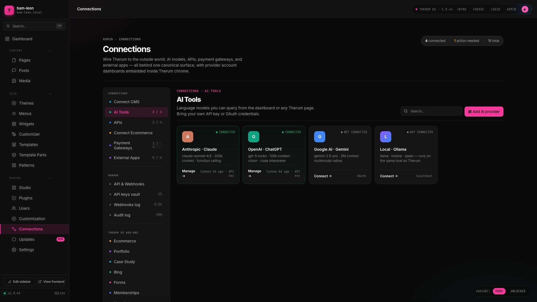Focus the AI Tools search field
The height and width of the screenshot is (302, 537).
coord(431,111)
